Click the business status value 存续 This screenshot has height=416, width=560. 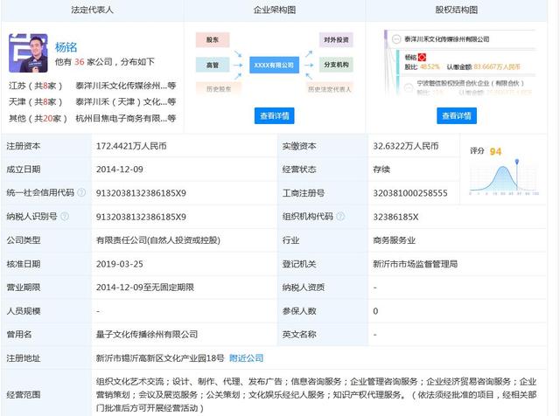381,170
